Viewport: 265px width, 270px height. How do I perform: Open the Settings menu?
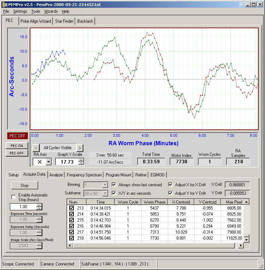click(20, 11)
